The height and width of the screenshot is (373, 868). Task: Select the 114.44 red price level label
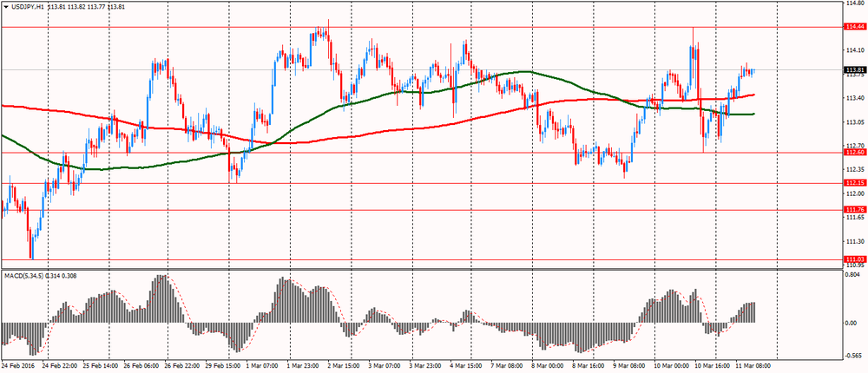pos(853,27)
